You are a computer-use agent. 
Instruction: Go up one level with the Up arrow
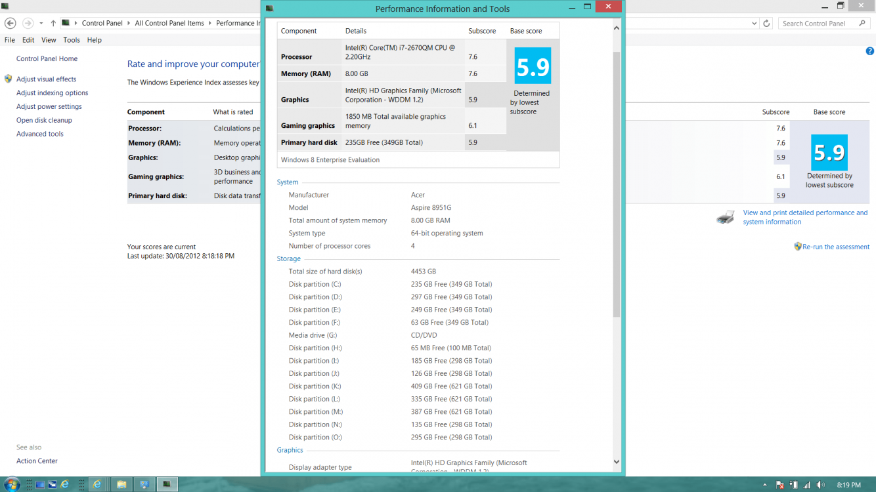pos(53,23)
